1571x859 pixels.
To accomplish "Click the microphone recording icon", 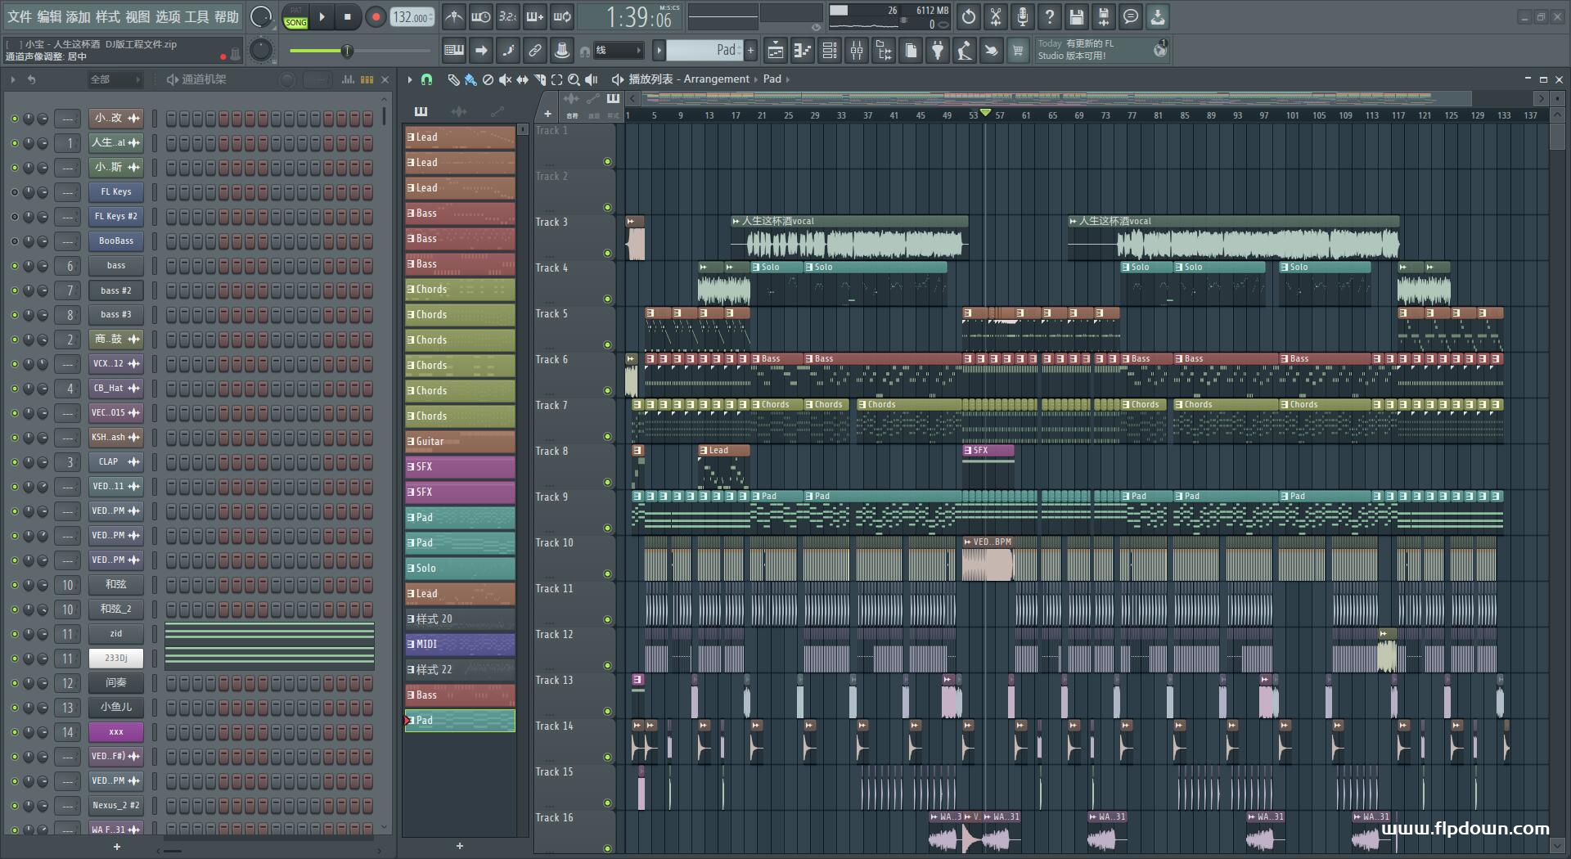I will point(1022,16).
